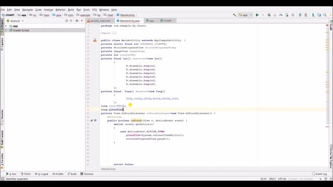Open the Android view selector dropdown
The width and height of the screenshot is (333, 187).
coord(15,21)
